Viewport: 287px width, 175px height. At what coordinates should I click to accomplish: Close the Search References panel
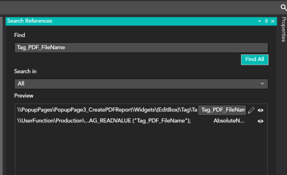pyautogui.click(x=273, y=21)
